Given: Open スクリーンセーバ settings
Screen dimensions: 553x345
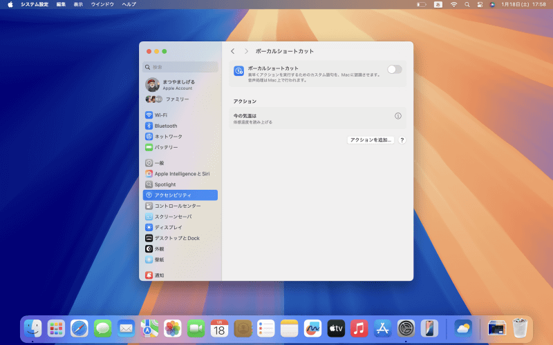Looking at the screenshot, I should [x=180, y=217].
